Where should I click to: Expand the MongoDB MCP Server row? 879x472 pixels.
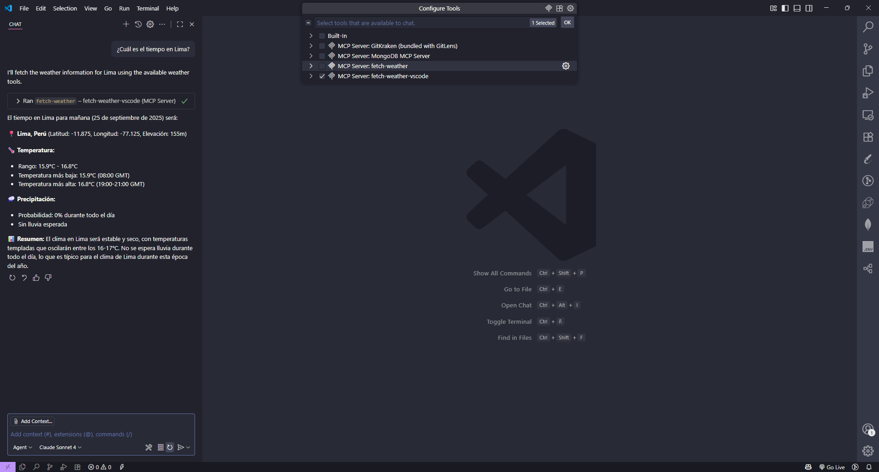311,56
